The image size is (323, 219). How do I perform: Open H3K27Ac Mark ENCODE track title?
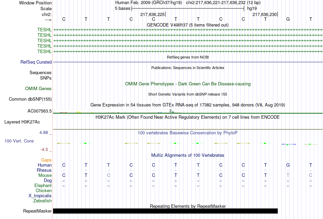point(187,117)
